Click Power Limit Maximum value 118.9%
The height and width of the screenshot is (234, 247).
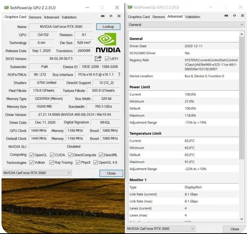coord(190,116)
